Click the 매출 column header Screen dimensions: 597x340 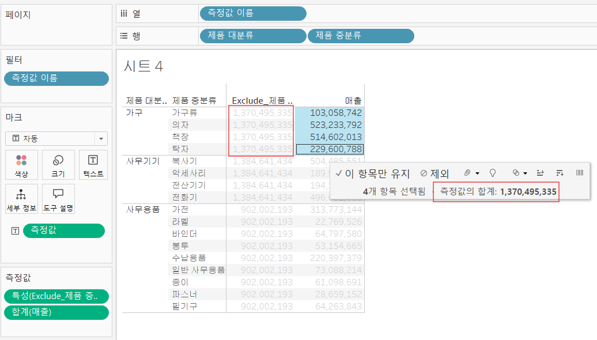[x=353, y=100]
